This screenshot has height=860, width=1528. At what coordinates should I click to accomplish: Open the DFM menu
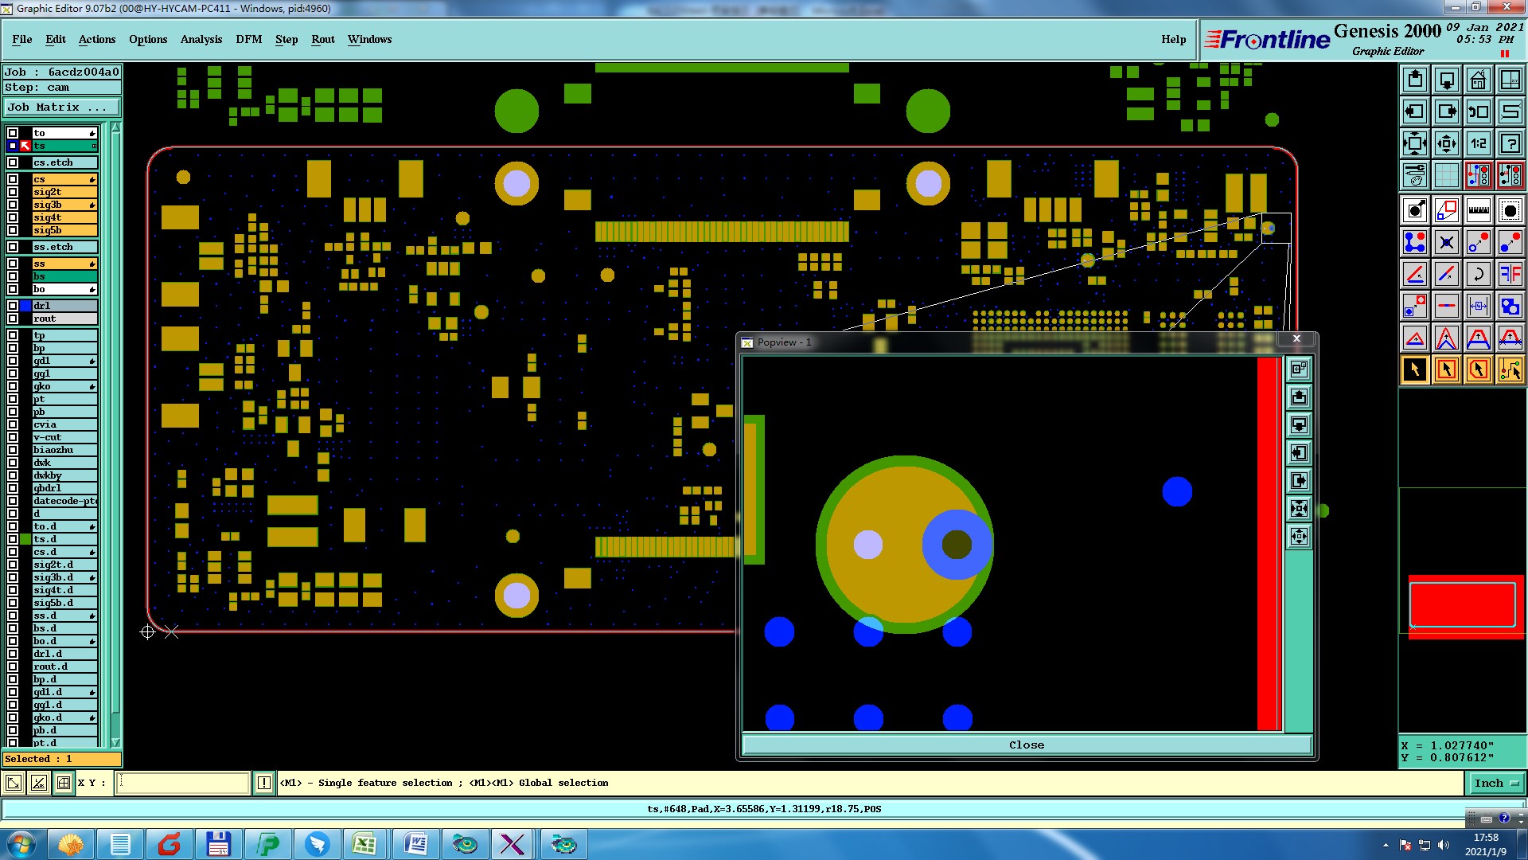248,39
